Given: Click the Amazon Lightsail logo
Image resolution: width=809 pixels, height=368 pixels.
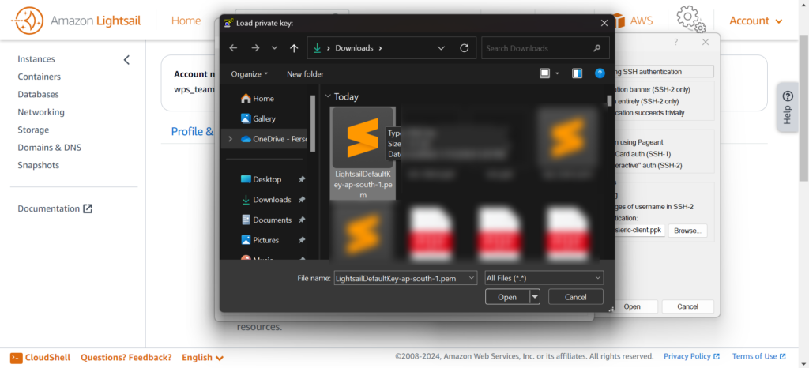Looking at the screenshot, I should tap(77, 21).
